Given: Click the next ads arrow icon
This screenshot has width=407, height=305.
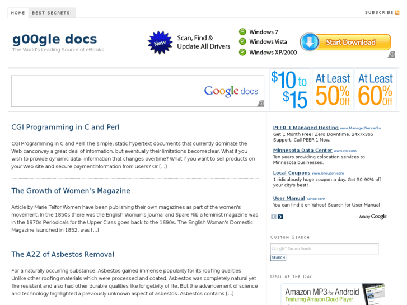Looking at the screenshot, I should pyautogui.click(x=280, y=217).
